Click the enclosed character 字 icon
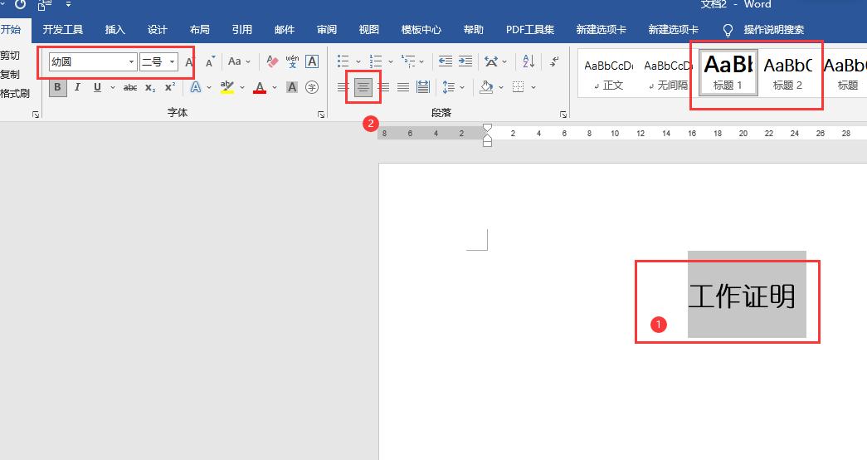This screenshot has width=867, height=460. click(312, 87)
